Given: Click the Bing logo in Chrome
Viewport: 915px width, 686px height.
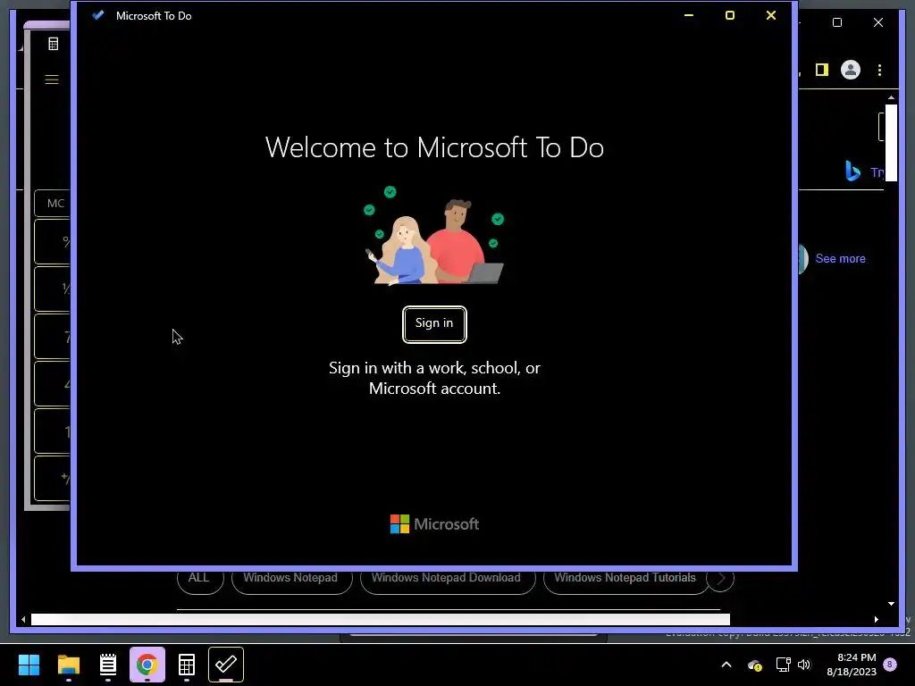Looking at the screenshot, I should tap(852, 171).
